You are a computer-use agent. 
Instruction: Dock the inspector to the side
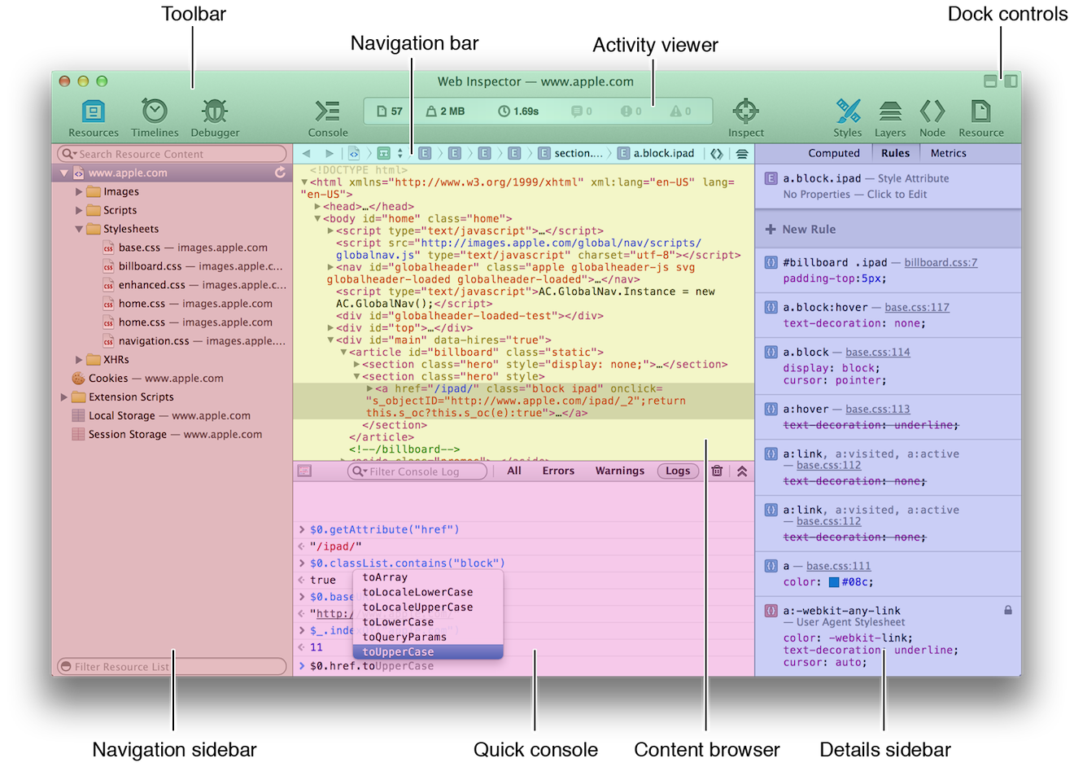(x=1011, y=81)
